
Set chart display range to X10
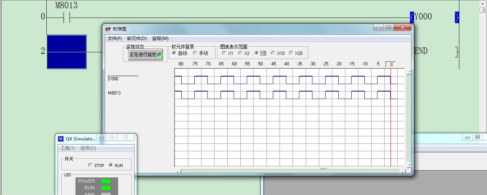point(273,53)
